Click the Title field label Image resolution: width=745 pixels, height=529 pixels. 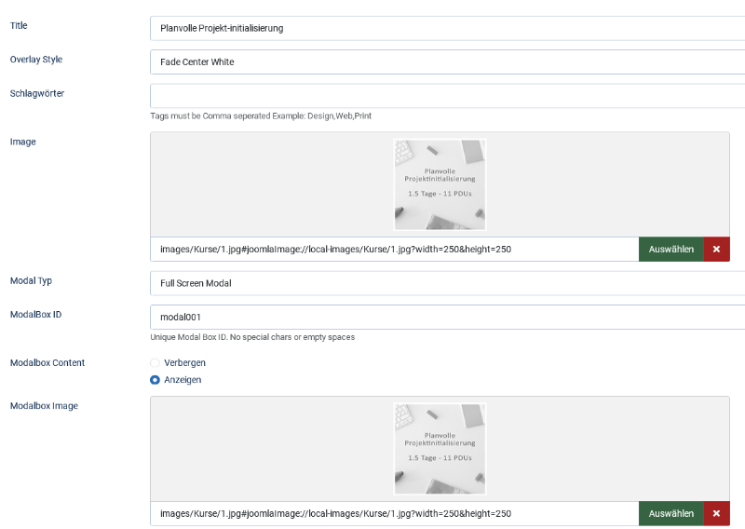coord(19,26)
